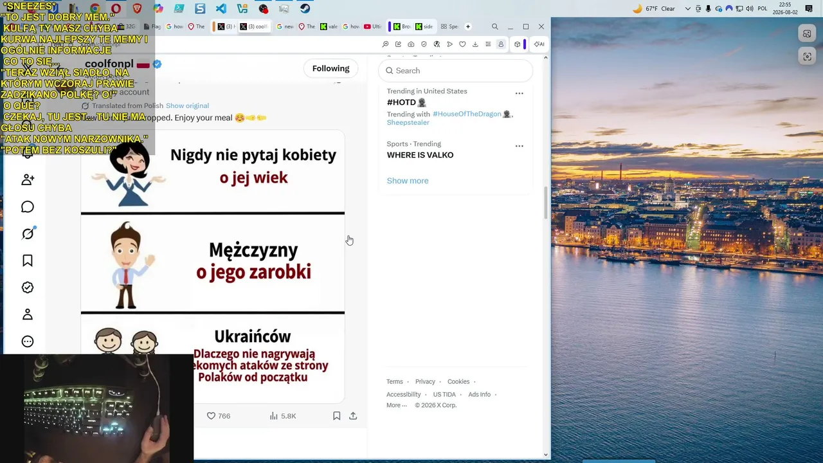The height and width of the screenshot is (463, 823).
Task: Open Bookmarks in the X sidebar
Action: coord(28,260)
